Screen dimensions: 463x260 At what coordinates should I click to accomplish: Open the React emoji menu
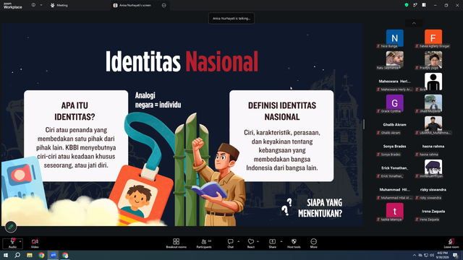[x=251, y=243]
